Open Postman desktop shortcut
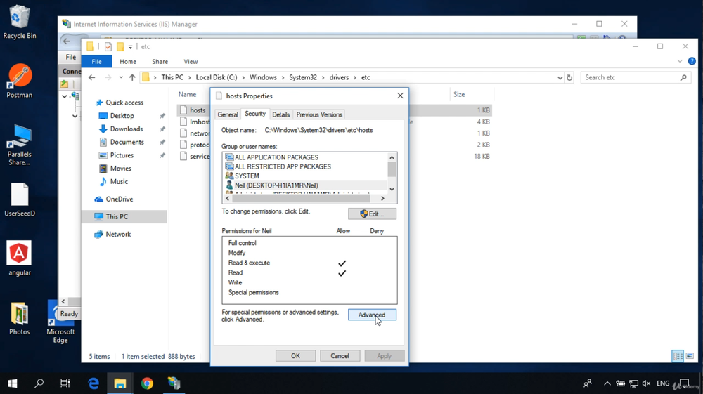703x394 pixels. [19, 81]
